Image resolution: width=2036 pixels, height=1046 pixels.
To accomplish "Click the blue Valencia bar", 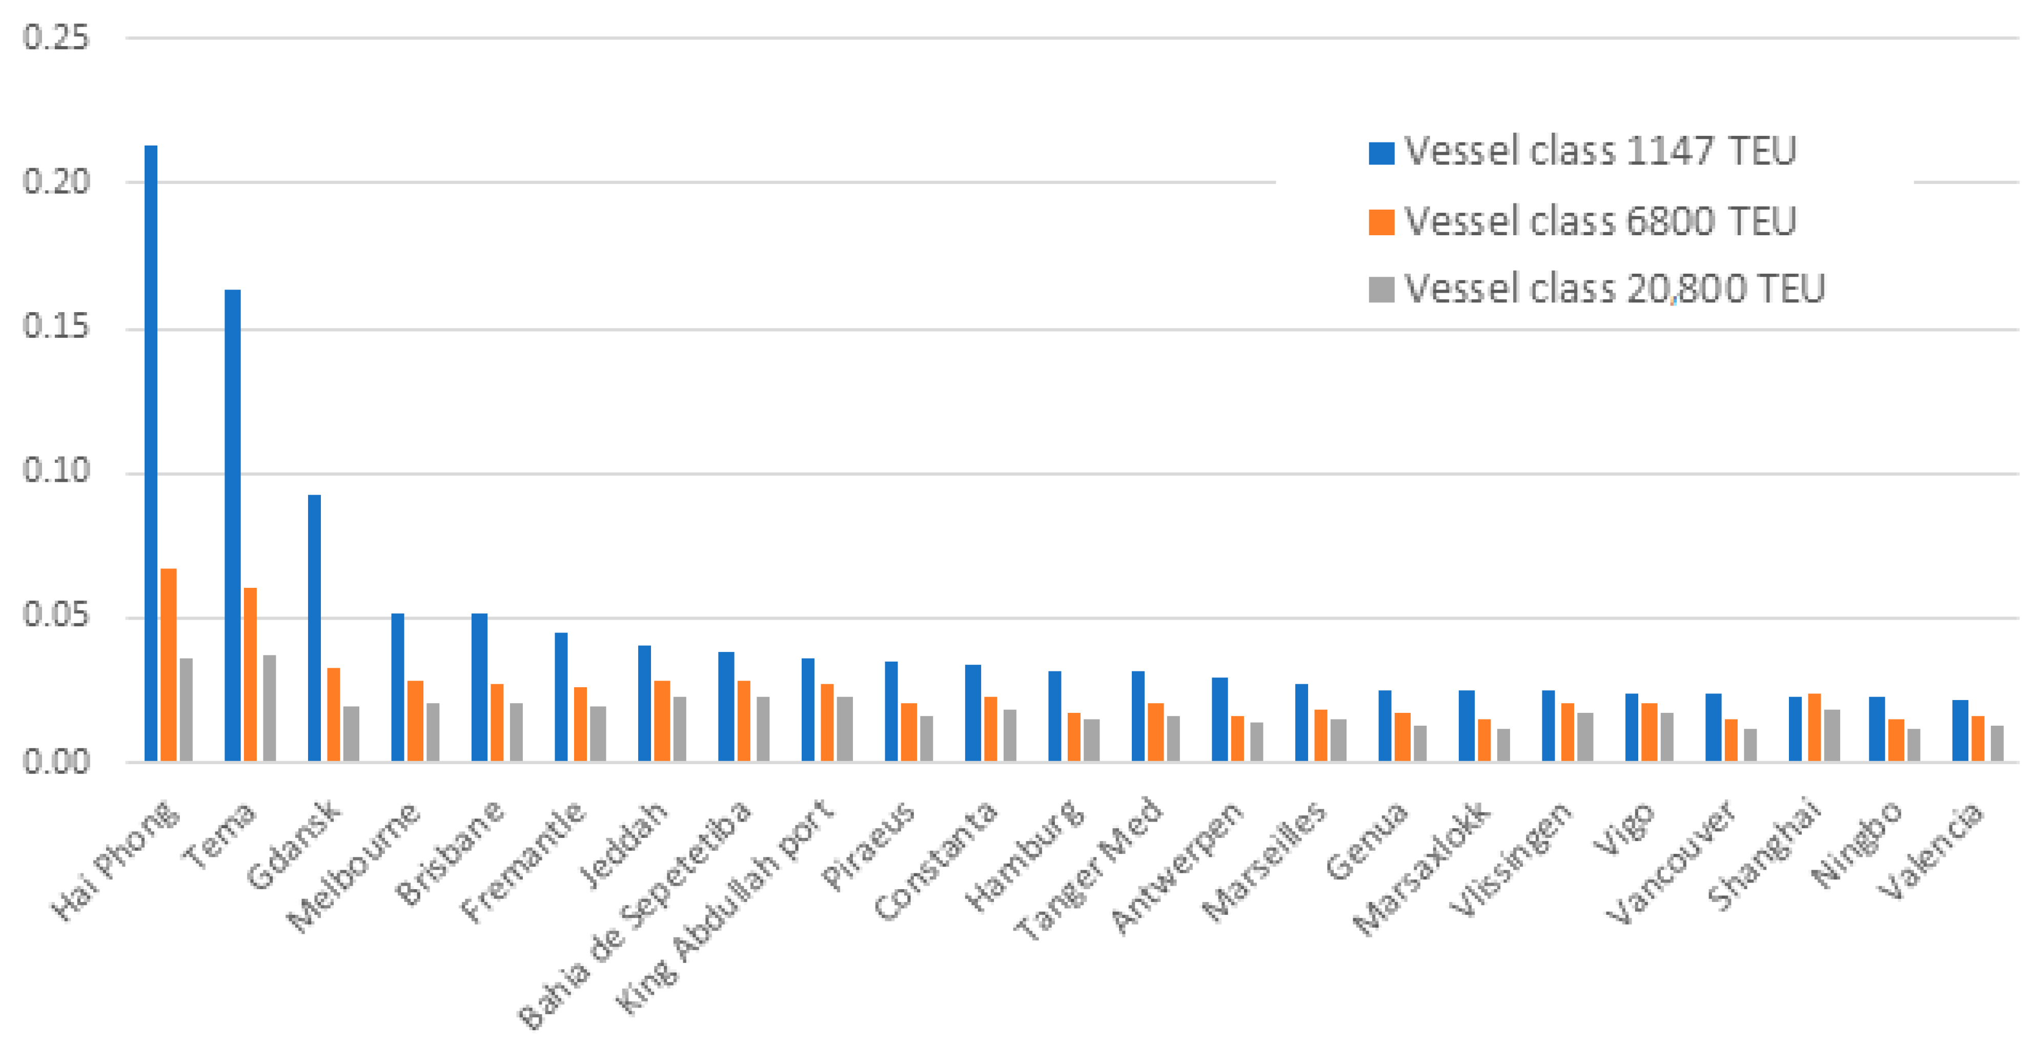I will 1960,731.
